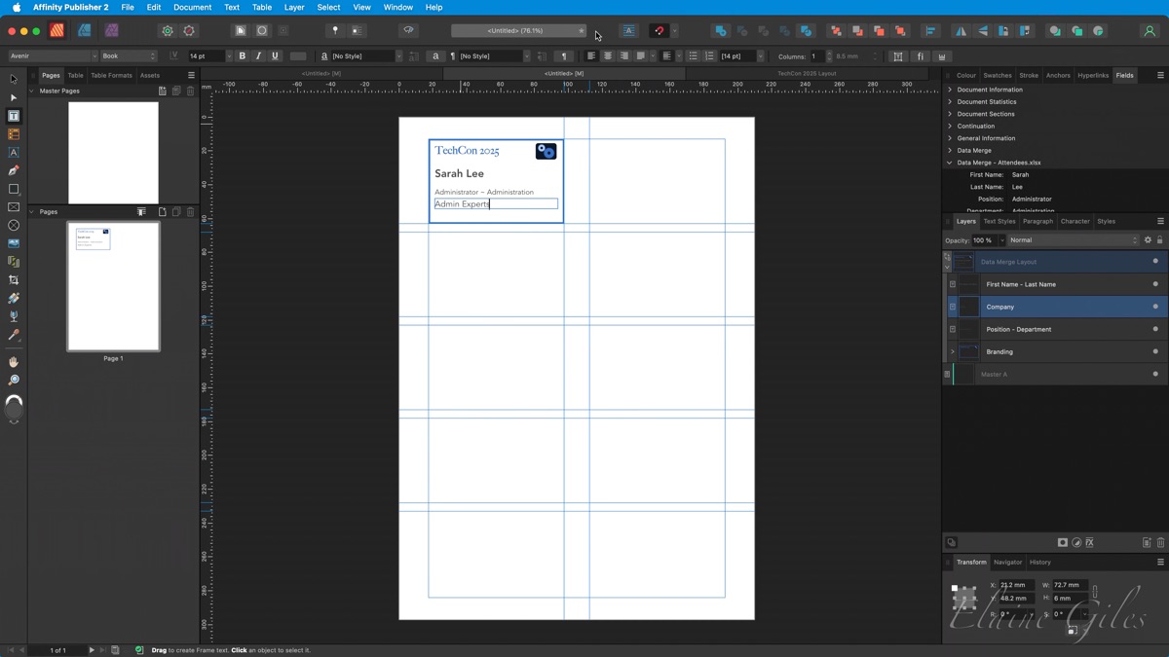Toggle layer lock padlock icon
Viewport: 1169px width, 657px height.
pyautogui.click(x=1159, y=240)
